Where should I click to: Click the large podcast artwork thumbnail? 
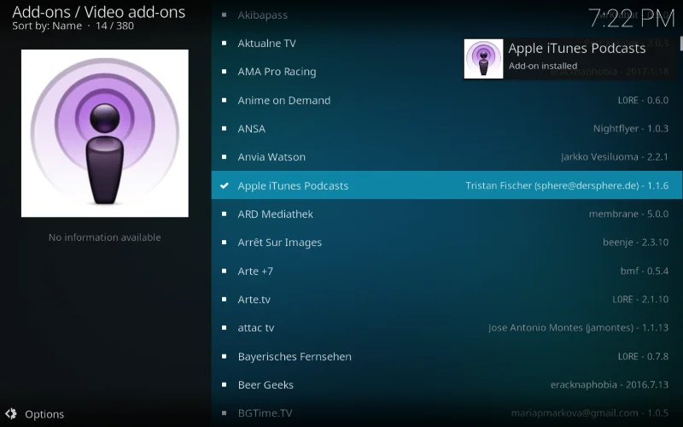coord(105,133)
